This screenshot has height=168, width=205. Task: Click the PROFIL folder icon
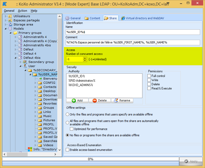[x=40, y=125]
